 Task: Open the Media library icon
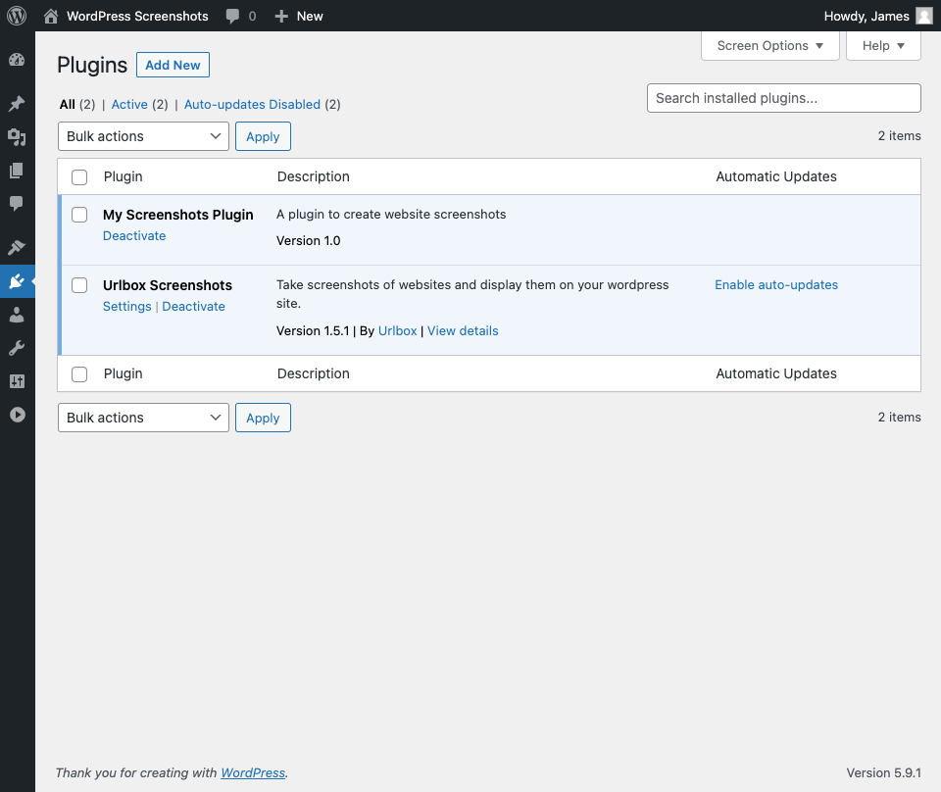[17, 137]
